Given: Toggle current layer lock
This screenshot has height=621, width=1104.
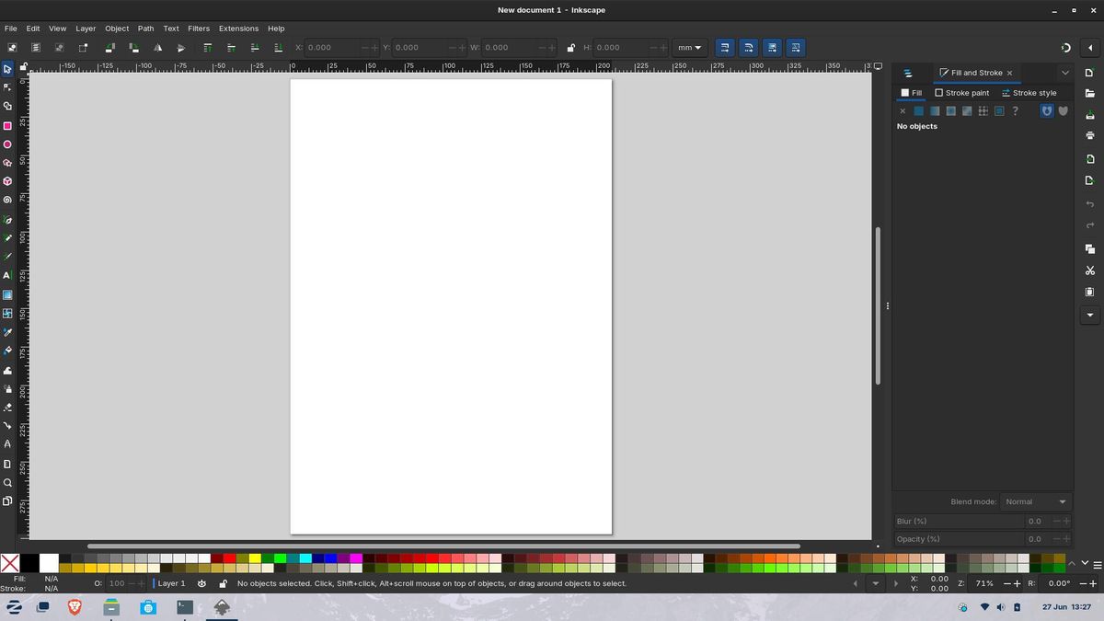Looking at the screenshot, I should tap(222, 583).
